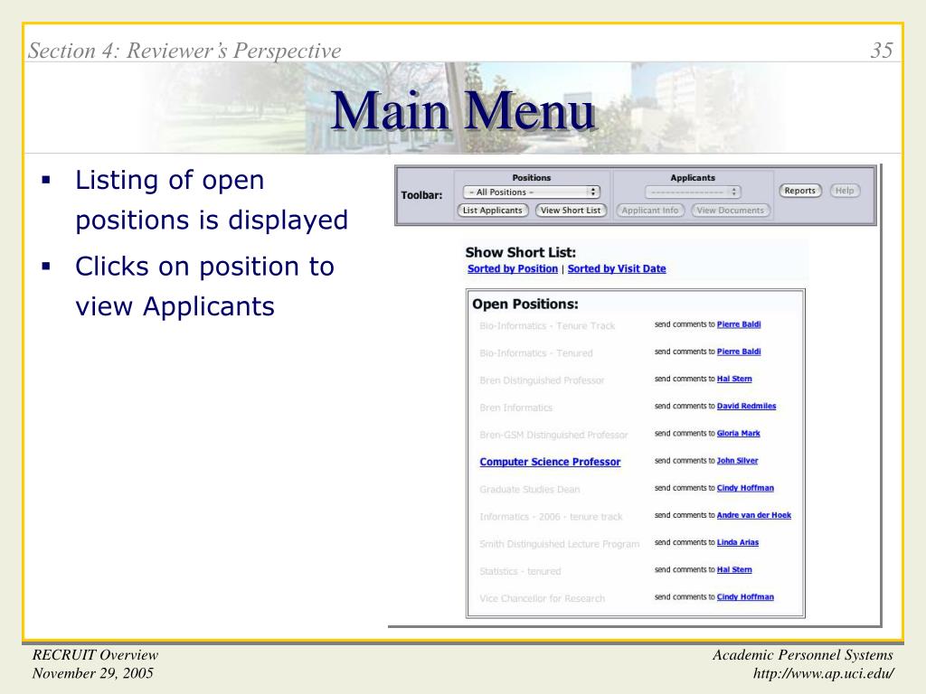Click the 'Section 4: Reviewer's Perspective' header

click(x=184, y=51)
